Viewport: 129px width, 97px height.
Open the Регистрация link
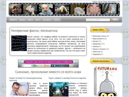coord(112,2)
